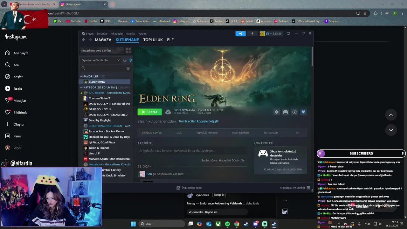Open ELF profile tab

coord(170,40)
